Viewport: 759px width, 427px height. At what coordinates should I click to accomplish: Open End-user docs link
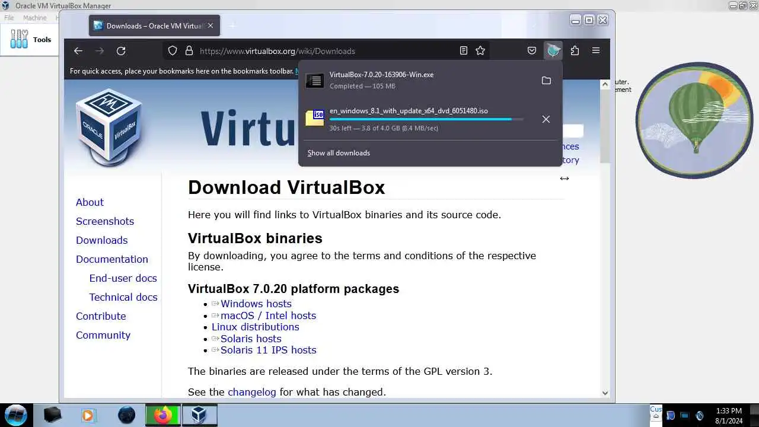123,278
